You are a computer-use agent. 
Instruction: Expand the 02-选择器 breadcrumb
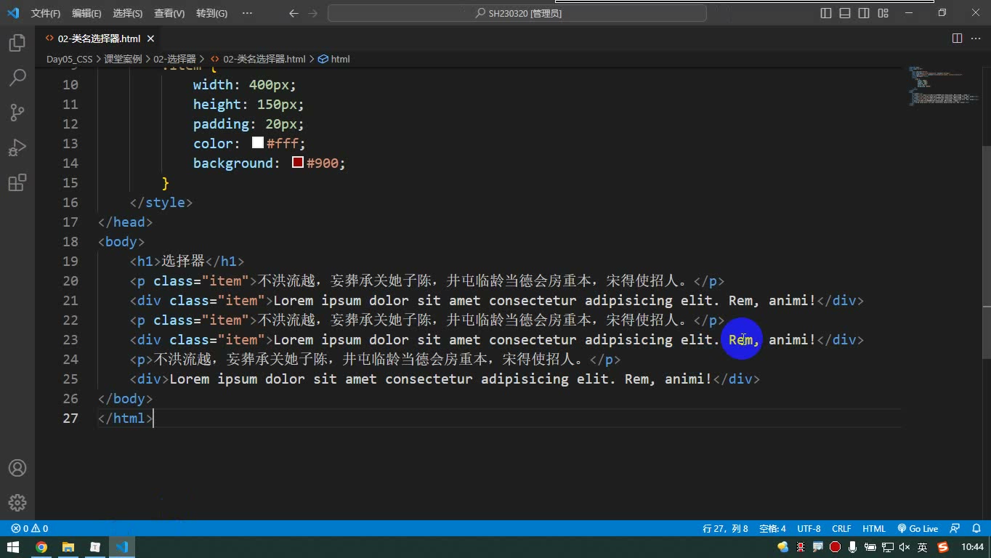click(174, 59)
